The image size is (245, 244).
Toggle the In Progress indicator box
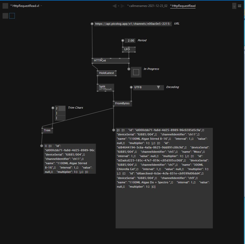pyautogui.click(x=136, y=72)
